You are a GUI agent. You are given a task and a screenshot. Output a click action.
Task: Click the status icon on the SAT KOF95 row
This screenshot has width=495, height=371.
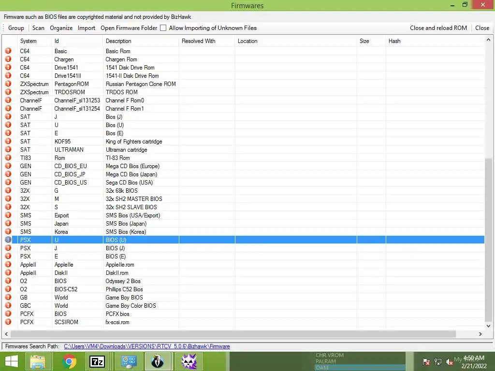[x=8, y=141]
